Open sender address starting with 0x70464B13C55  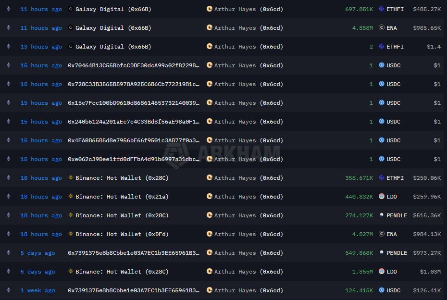pyautogui.click(x=133, y=65)
